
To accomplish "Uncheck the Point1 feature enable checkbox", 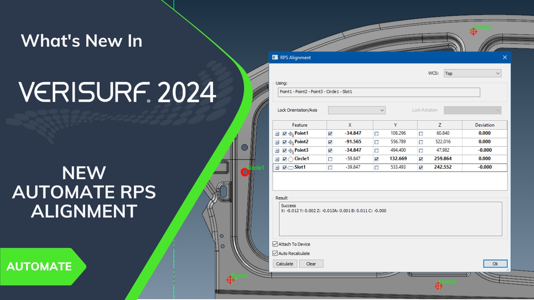I will [285, 134].
